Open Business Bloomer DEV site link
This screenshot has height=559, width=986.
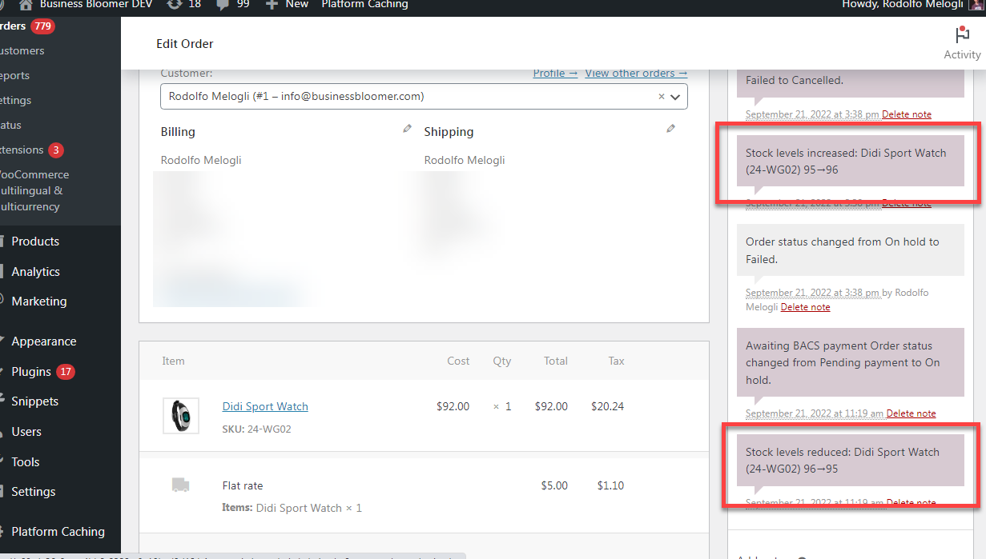tap(97, 4)
